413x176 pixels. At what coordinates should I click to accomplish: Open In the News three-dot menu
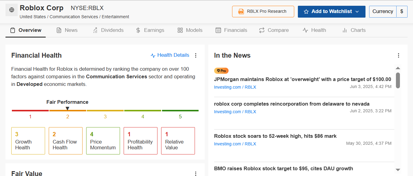pyautogui.click(x=398, y=55)
